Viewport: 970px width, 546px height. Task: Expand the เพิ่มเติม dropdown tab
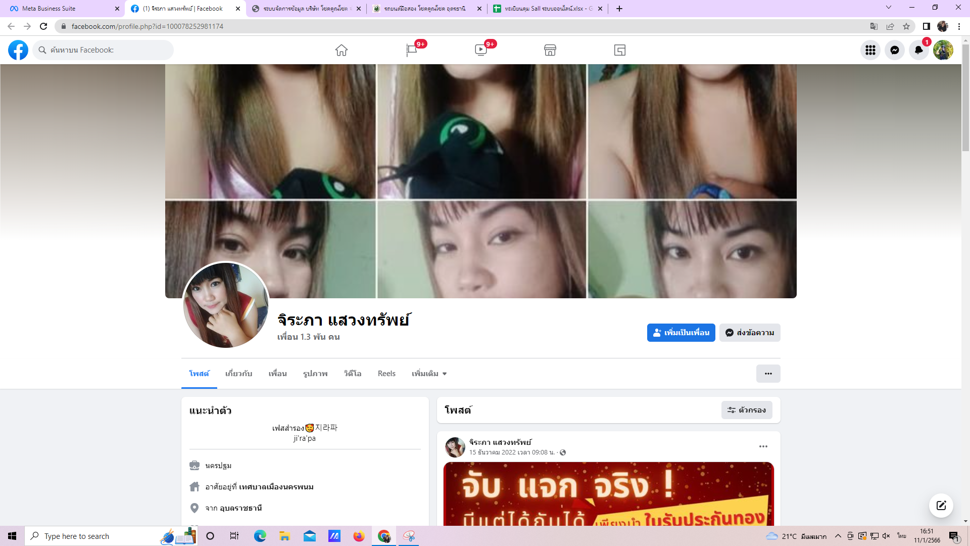pos(429,374)
